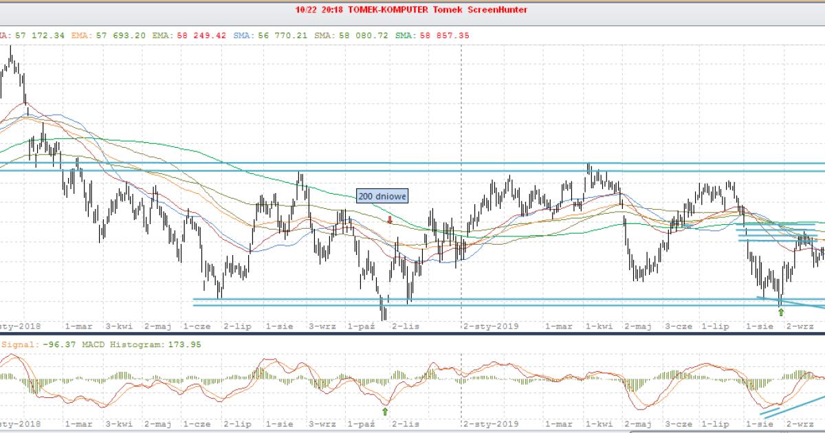Select the "200 dniowe" annotation label
The image size is (825, 433).
382,196
